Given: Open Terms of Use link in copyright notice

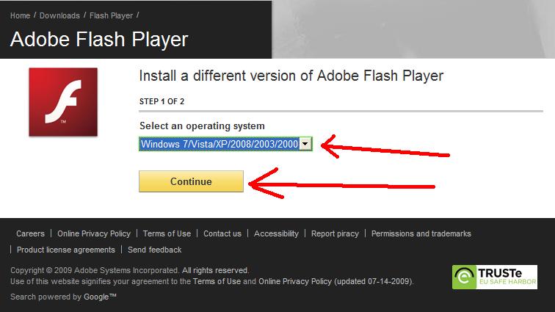Looking at the screenshot, I should tap(217, 281).
